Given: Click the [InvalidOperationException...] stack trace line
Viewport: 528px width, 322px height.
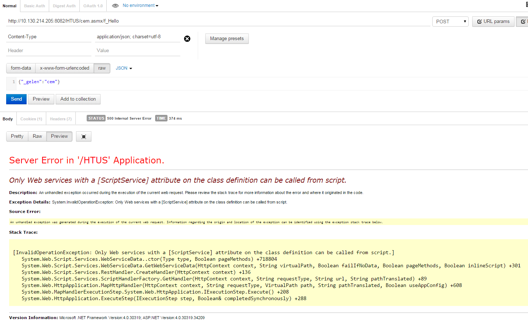Looking at the screenshot, I should pyautogui.click(x=204, y=252).
